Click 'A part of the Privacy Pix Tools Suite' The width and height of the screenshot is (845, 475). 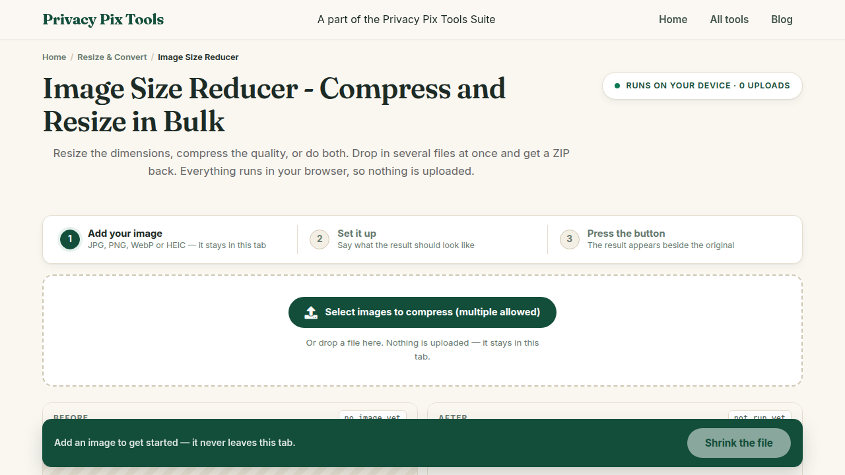point(406,20)
